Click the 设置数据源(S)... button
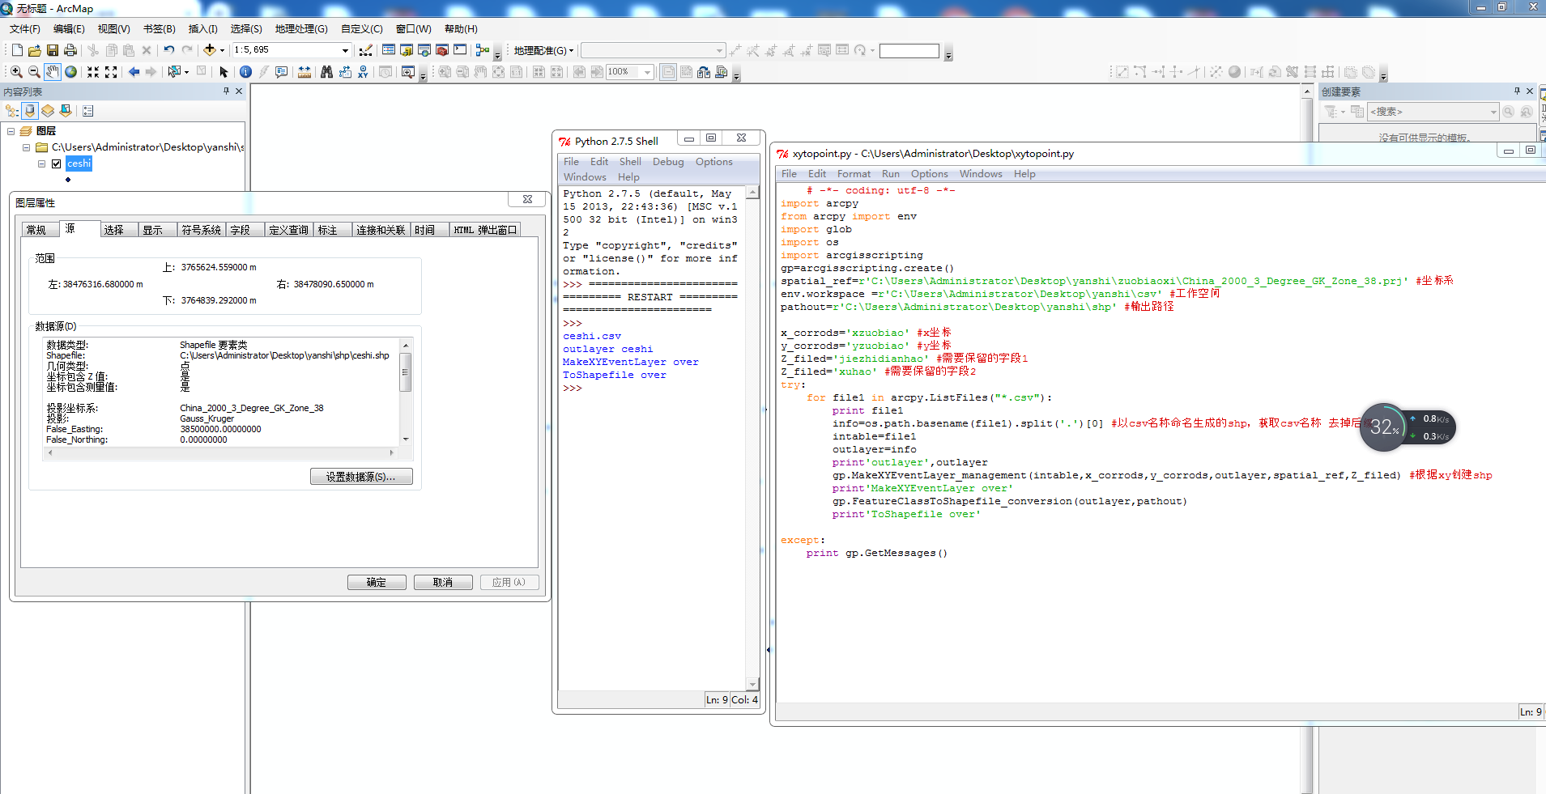1546x794 pixels. pos(361,477)
